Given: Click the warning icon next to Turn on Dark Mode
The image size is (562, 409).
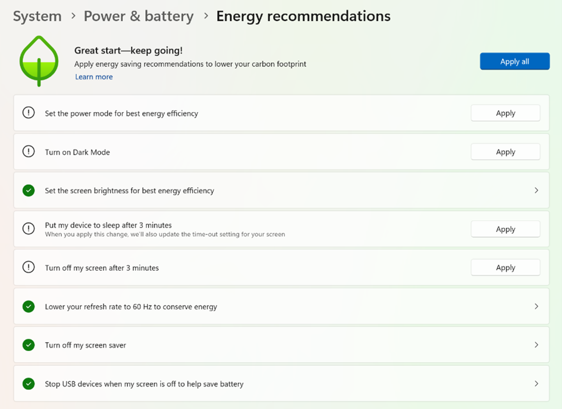Looking at the screenshot, I should click(x=28, y=151).
